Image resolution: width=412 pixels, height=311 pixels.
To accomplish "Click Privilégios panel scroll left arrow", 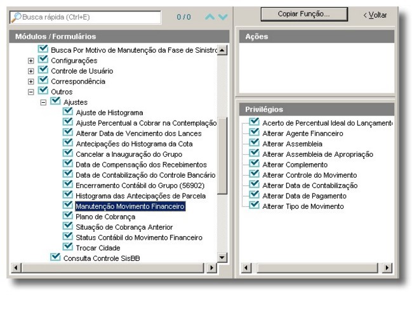I will tap(246, 268).
